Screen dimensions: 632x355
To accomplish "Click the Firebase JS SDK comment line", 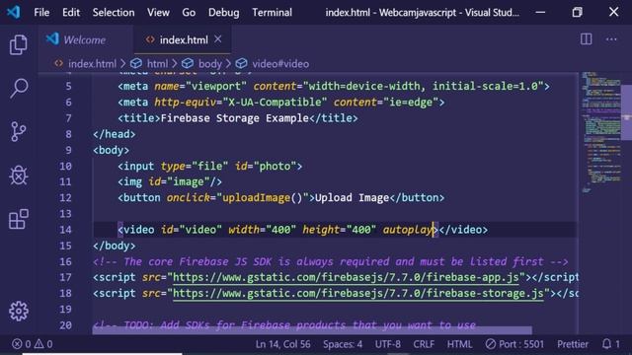I will (330, 261).
